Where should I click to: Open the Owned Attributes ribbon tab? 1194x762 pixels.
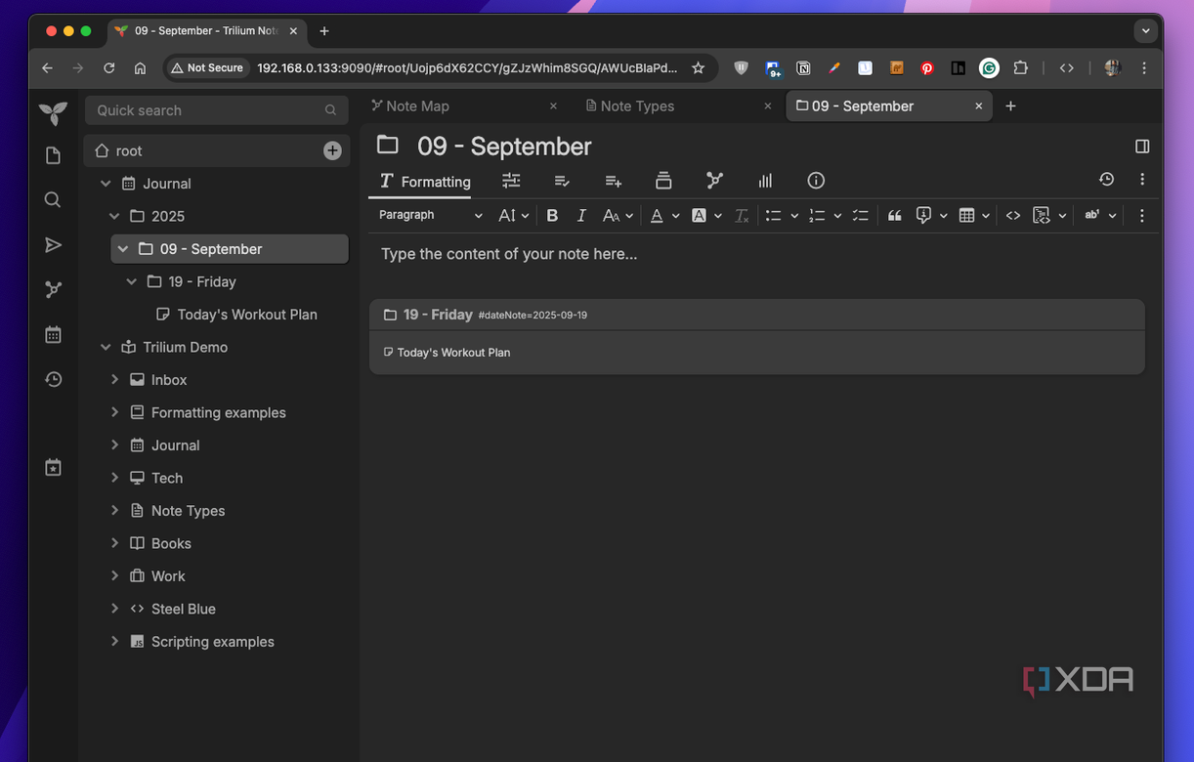562,181
